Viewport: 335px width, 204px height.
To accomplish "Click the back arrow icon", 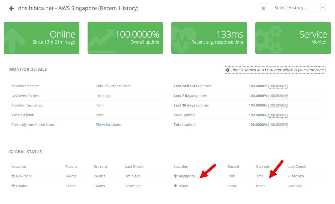I will point(11,8).
